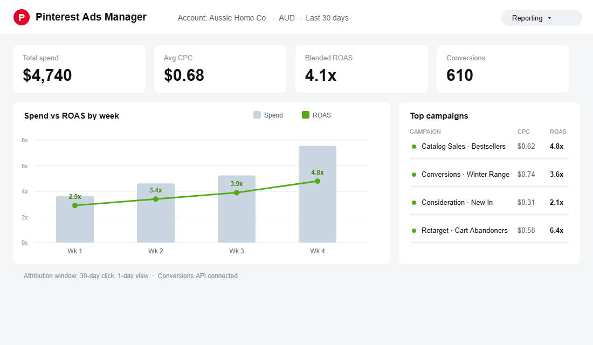The height and width of the screenshot is (345, 593).
Task: Click the Top campaigns heading
Action: click(439, 116)
